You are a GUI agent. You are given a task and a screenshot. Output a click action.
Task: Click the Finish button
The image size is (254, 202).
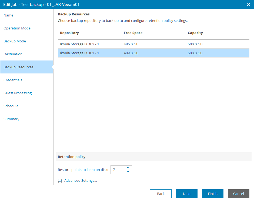(213, 194)
